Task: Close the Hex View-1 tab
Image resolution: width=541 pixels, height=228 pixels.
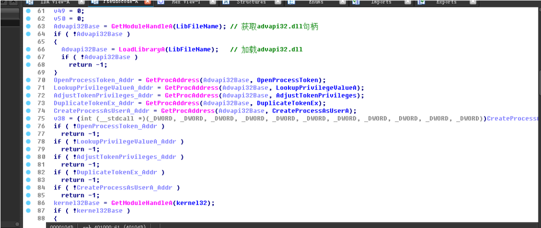Action: point(213,2)
